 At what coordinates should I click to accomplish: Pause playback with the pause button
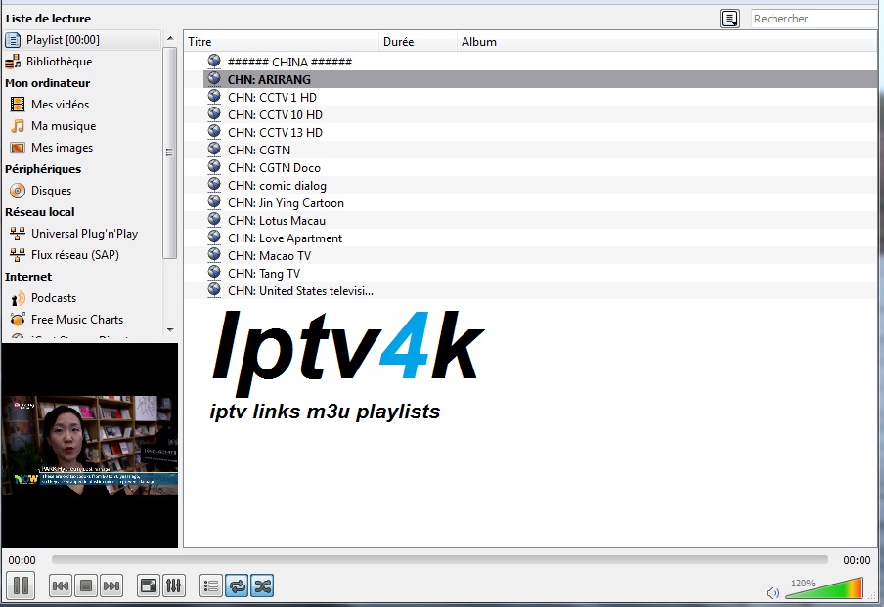tap(21, 585)
